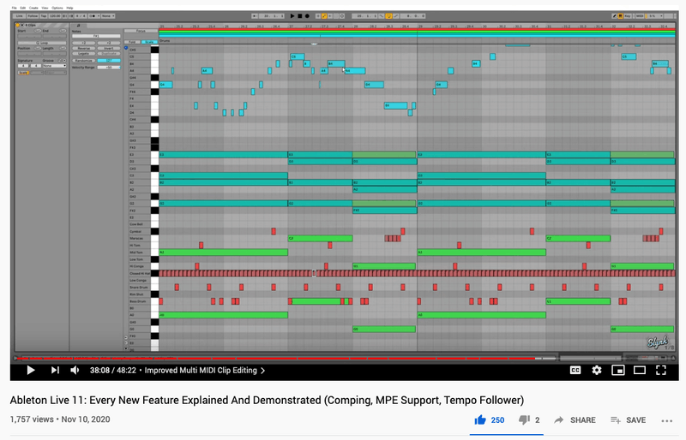The width and height of the screenshot is (686, 440).
Task: Enable theater mode view
Action: click(x=640, y=370)
